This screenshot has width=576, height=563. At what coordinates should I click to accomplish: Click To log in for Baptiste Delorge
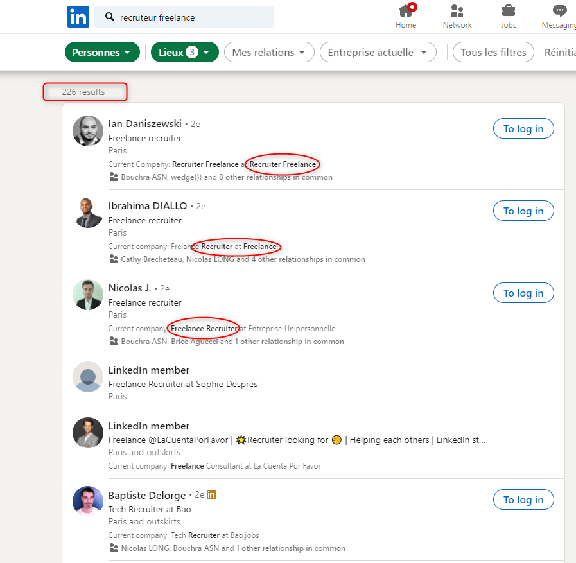[x=523, y=500]
